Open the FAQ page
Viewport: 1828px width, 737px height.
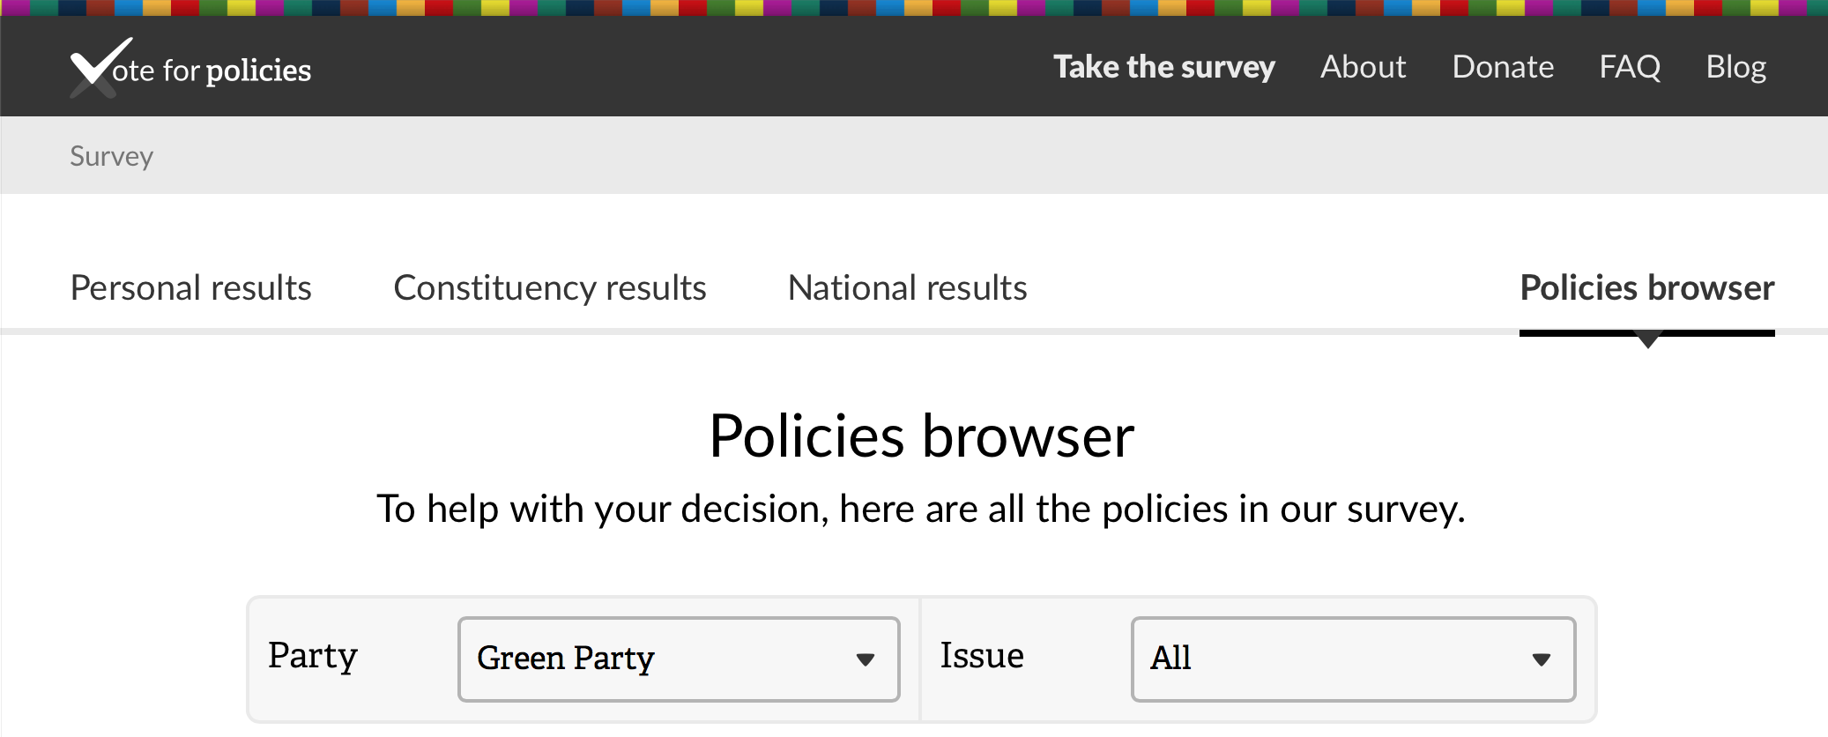[x=1630, y=67]
